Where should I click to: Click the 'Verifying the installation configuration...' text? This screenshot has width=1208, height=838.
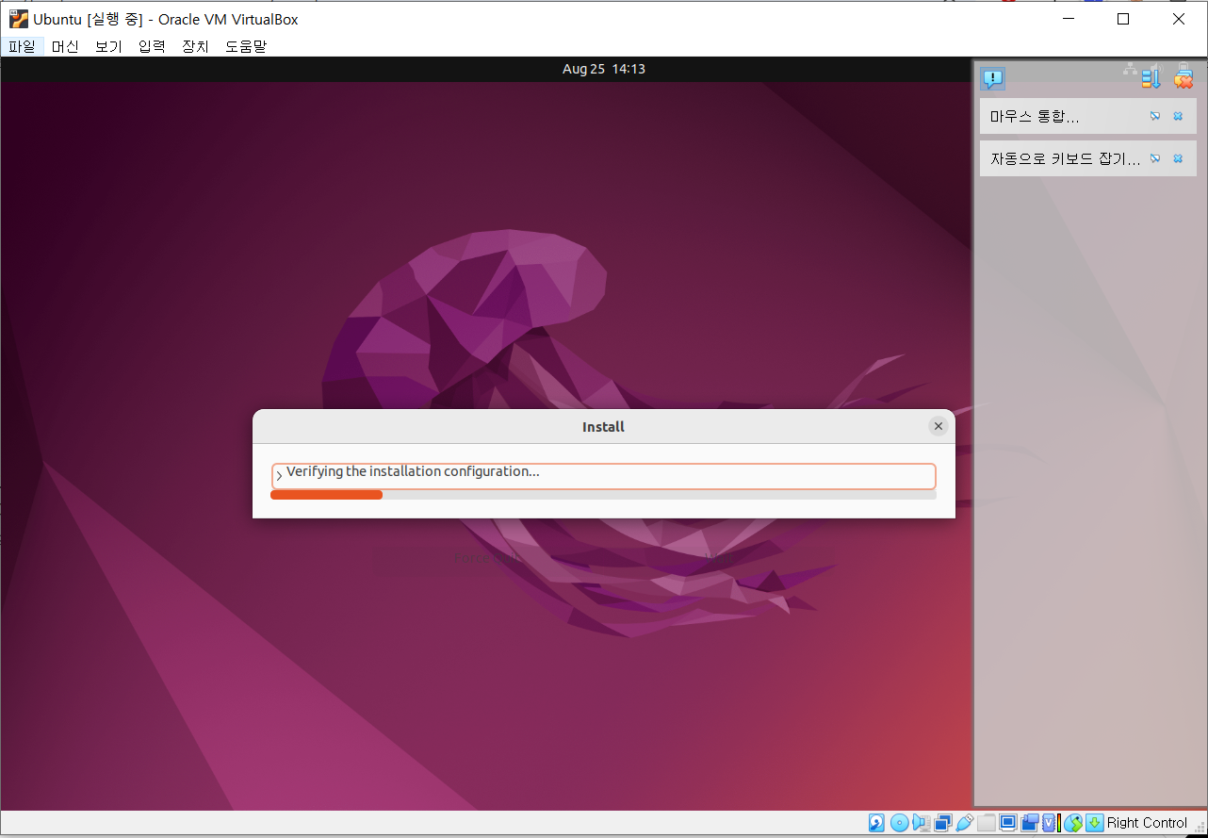tap(413, 471)
